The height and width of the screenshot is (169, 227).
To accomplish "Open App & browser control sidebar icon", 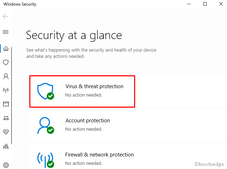I will [x=6, y=104].
